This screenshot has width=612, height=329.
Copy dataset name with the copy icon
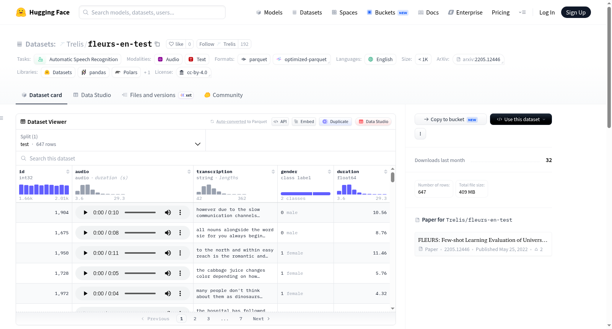(x=157, y=44)
